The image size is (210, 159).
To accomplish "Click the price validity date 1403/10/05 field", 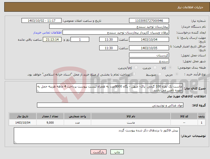I will tap(149, 48).
